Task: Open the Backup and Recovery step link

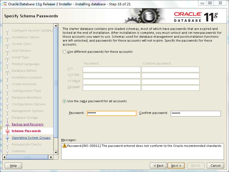Action: (x=28, y=124)
